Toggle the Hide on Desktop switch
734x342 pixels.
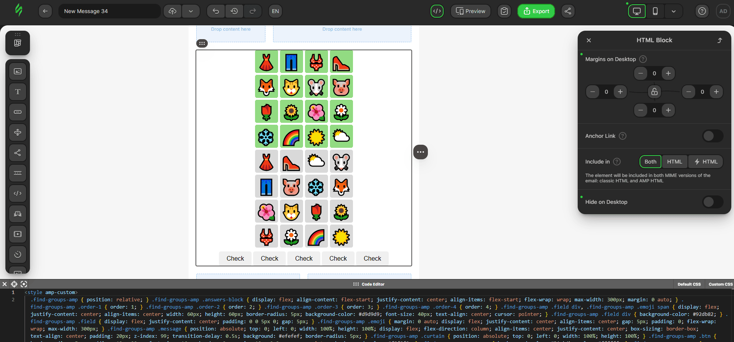pos(712,202)
